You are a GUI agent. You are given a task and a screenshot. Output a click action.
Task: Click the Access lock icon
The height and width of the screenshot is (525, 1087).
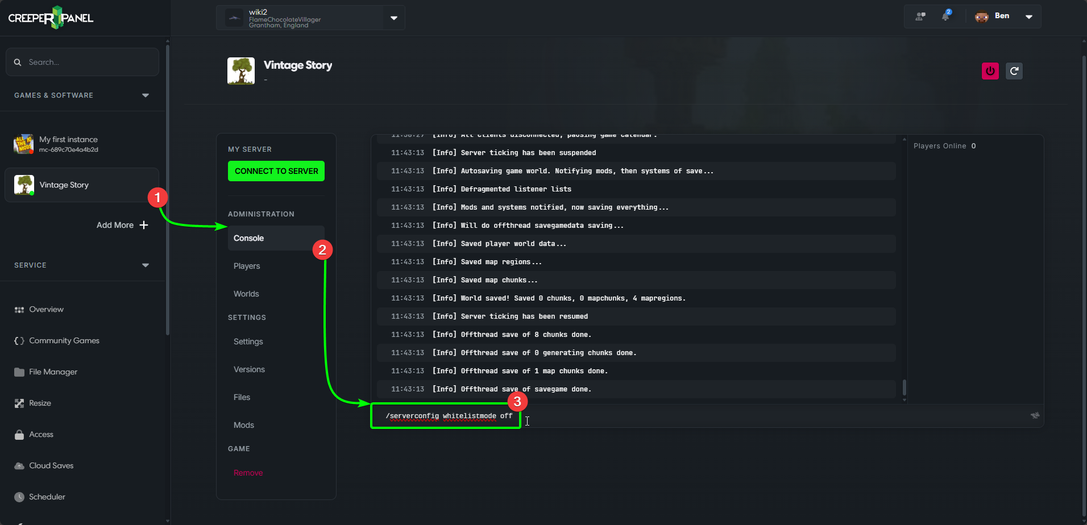tap(19, 435)
